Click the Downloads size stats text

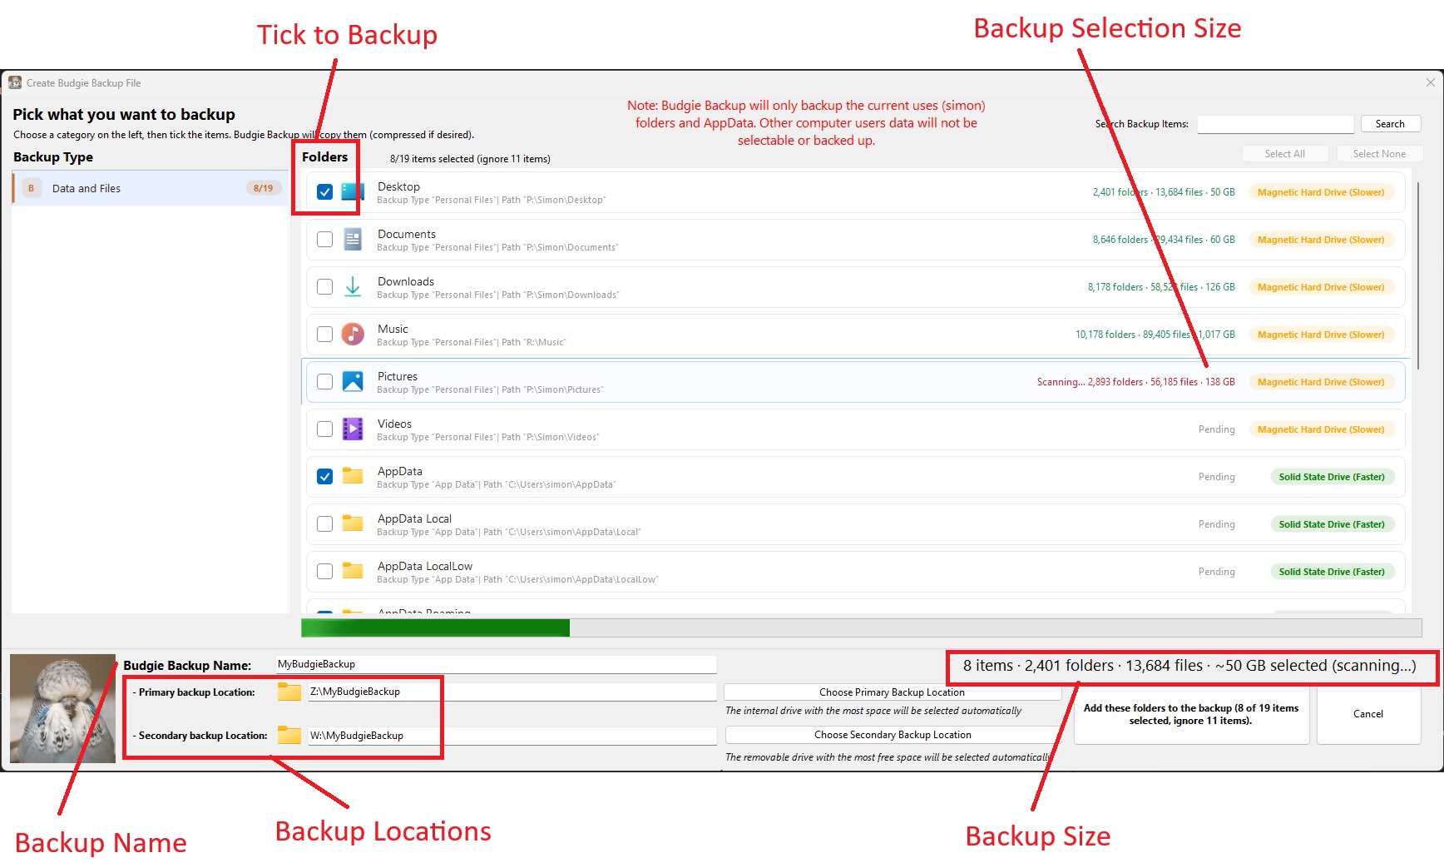pos(1161,287)
